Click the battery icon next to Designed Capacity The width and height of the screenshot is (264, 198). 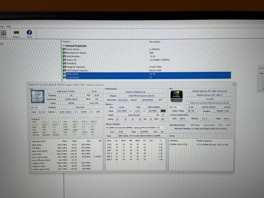tap(64, 67)
